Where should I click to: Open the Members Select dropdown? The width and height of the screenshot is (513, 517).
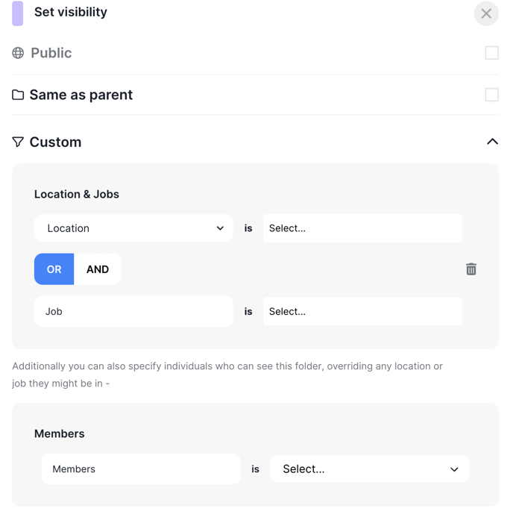(x=370, y=469)
